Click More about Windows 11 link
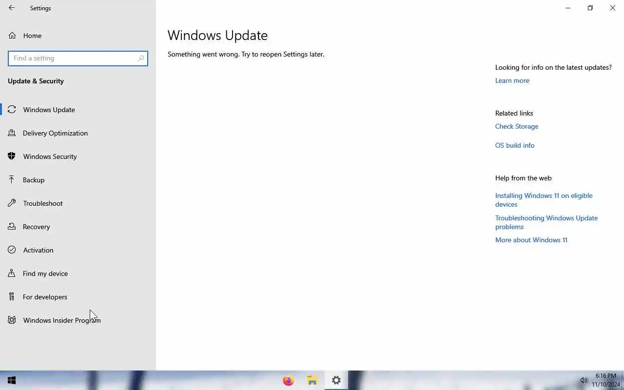The width and height of the screenshot is (624, 390). click(531, 240)
